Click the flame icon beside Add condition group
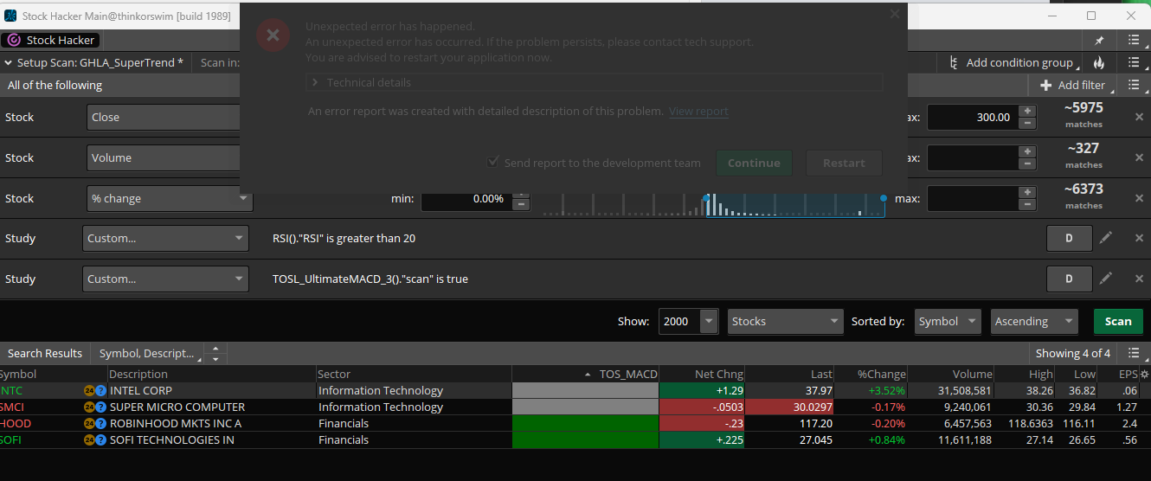 (x=1099, y=62)
